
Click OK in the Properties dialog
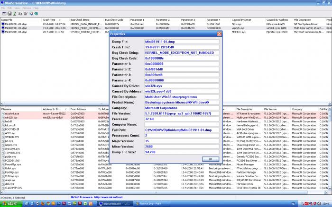(211, 159)
